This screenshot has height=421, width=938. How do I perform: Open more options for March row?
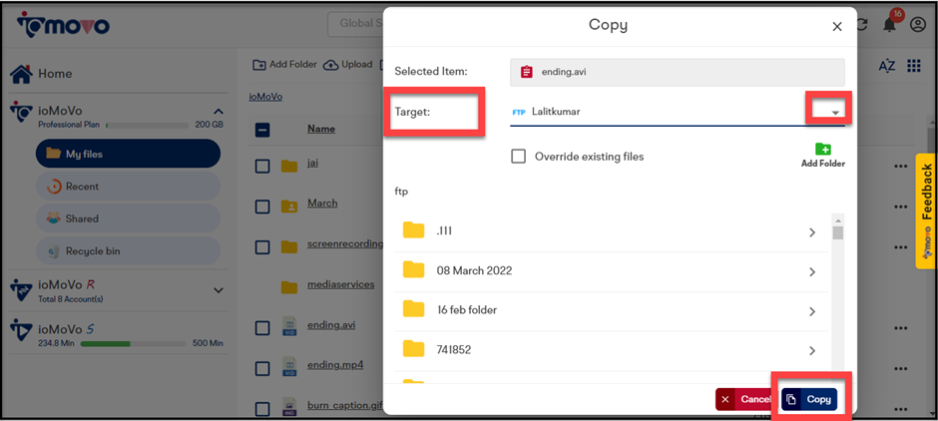[901, 207]
